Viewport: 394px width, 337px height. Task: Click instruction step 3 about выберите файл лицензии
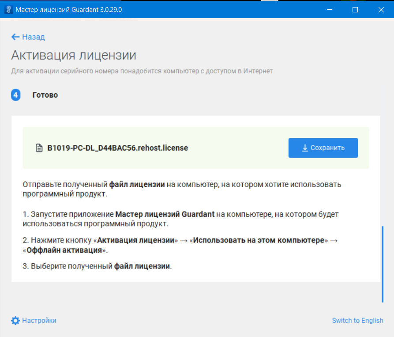(x=97, y=266)
